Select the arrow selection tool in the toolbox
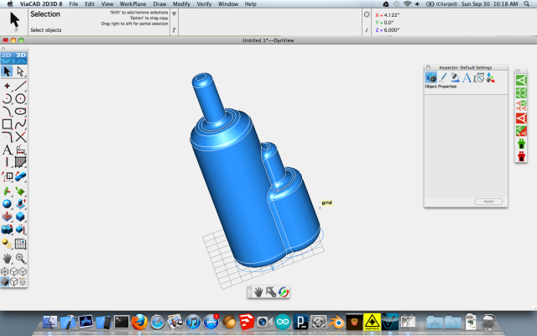The height and width of the screenshot is (336, 537). coord(8,71)
